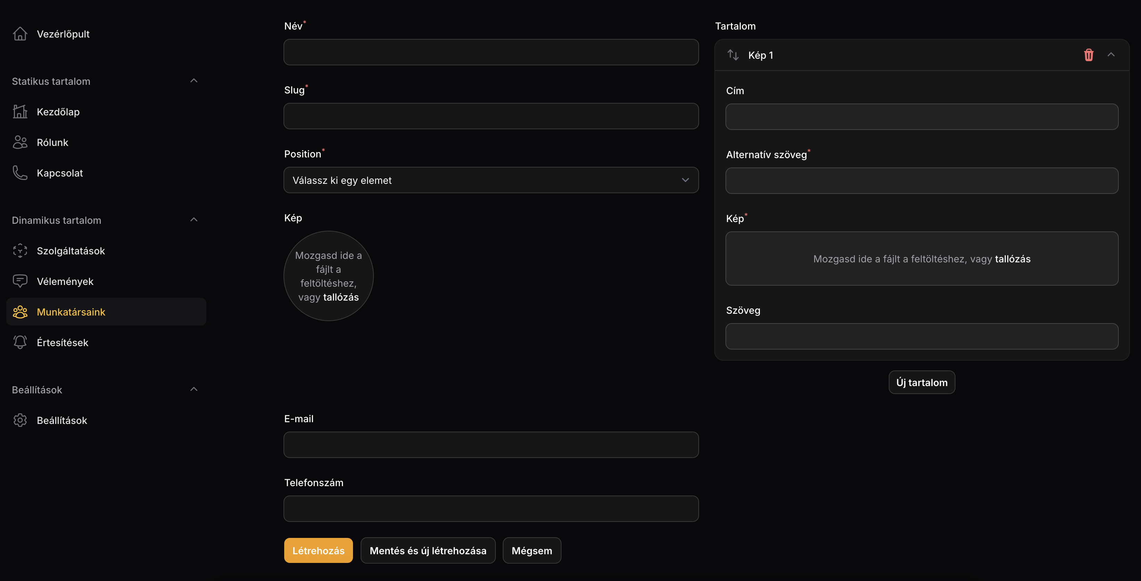The image size is (1141, 581).
Task: Collapse the Dinamikus tartalom section
Action: (x=194, y=220)
